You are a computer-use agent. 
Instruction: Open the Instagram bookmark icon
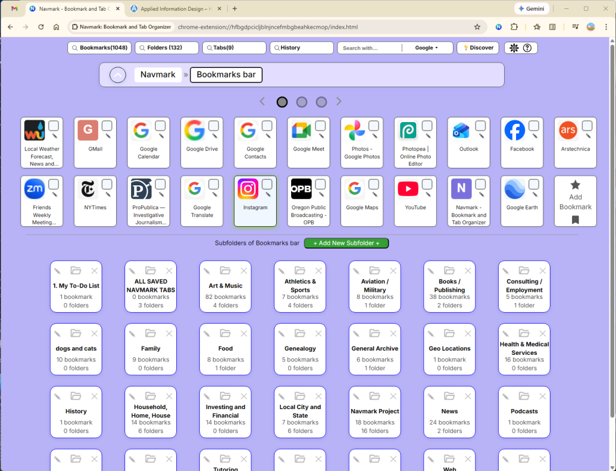point(248,189)
